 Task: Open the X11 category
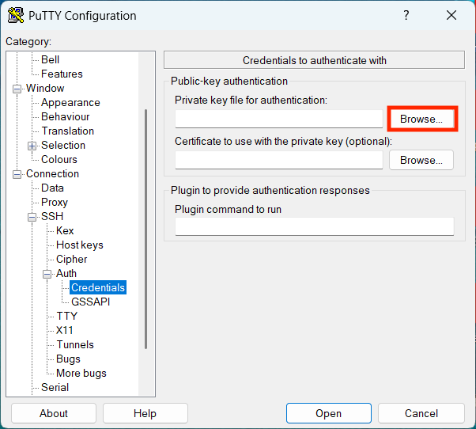[64, 330]
